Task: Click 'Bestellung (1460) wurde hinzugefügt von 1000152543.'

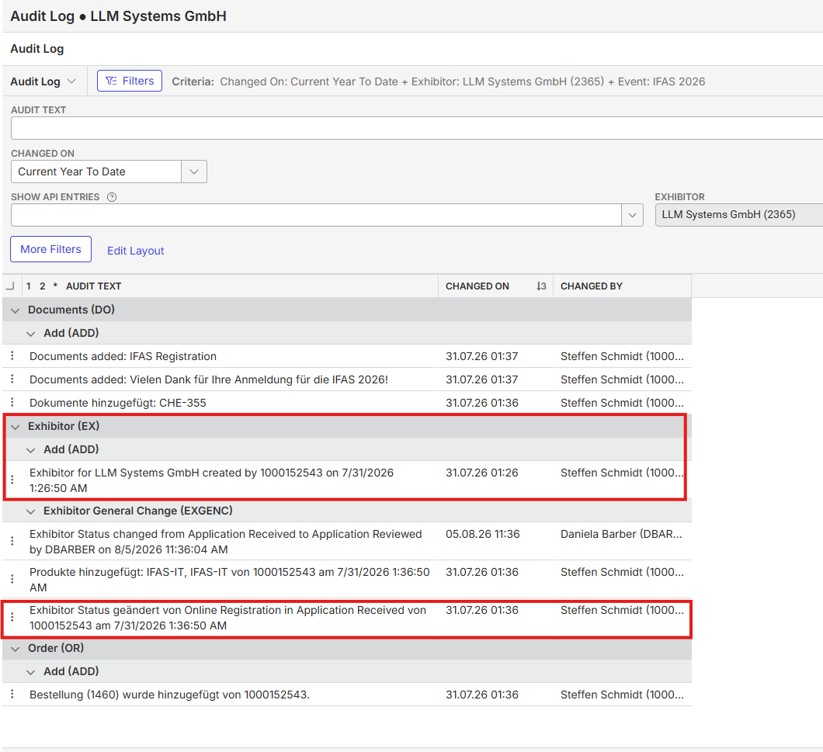Action: 169,695
